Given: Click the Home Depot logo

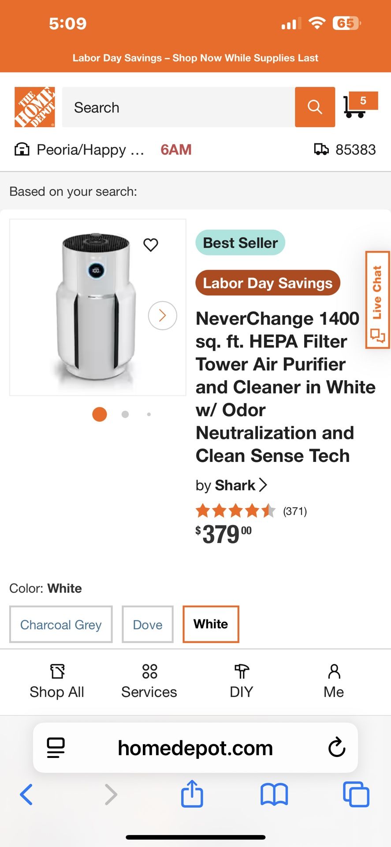Looking at the screenshot, I should click(35, 107).
